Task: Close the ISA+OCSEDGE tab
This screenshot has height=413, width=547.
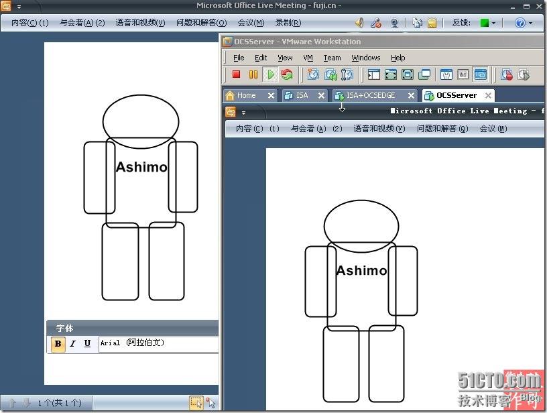Action: coord(412,95)
